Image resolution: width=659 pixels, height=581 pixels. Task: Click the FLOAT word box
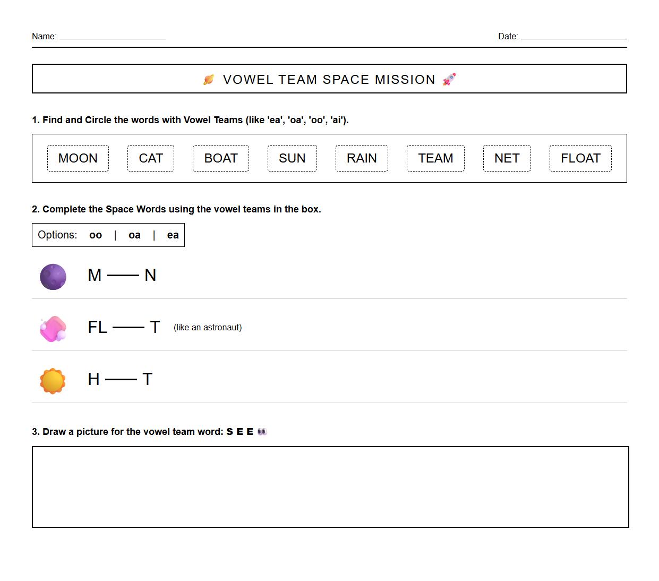(580, 158)
